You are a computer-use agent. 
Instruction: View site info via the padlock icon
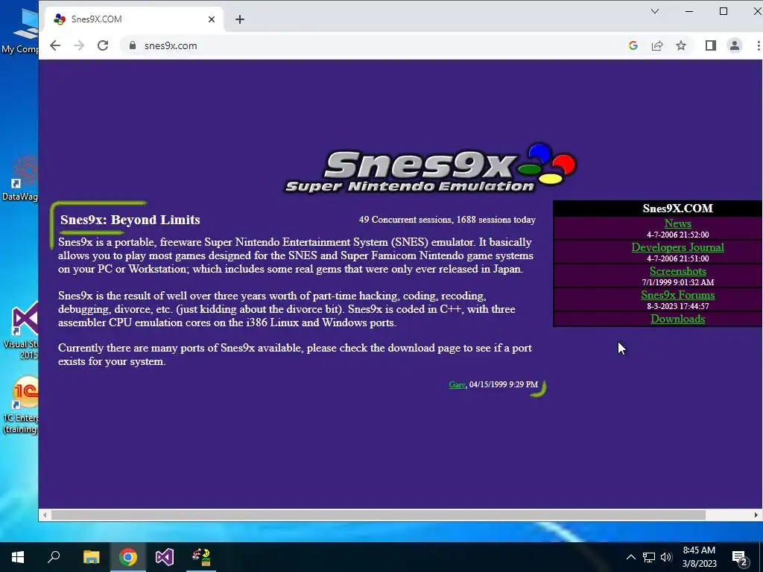tap(132, 45)
